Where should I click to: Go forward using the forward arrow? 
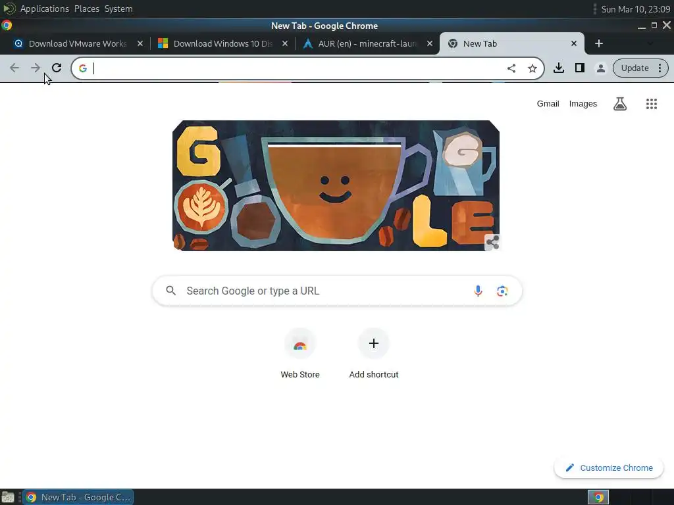click(x=36, y=68)
